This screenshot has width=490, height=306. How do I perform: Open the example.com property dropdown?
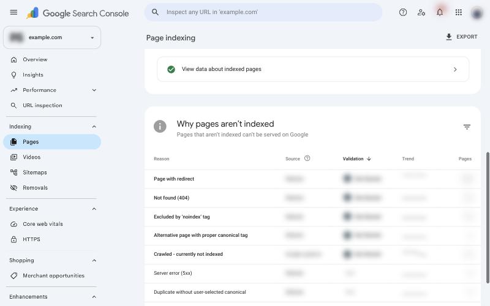[52, 37]
